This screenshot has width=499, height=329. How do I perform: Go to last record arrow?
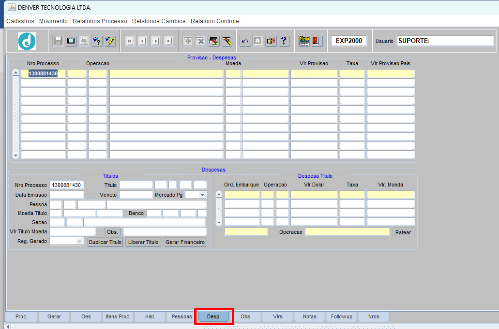[x=168, y=41]
